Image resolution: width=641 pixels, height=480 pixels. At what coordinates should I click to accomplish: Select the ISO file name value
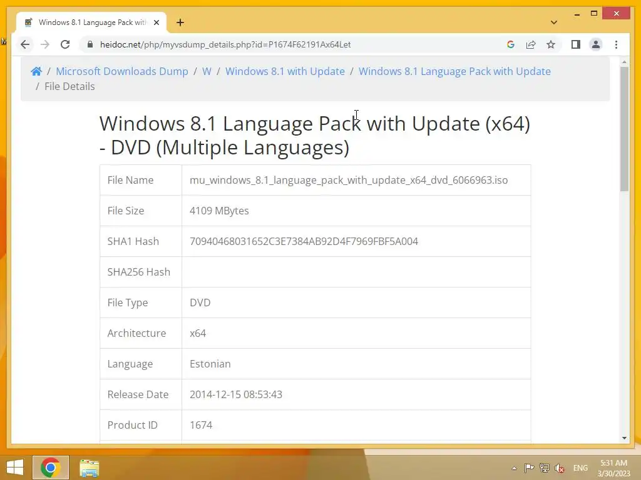(349, 180)
